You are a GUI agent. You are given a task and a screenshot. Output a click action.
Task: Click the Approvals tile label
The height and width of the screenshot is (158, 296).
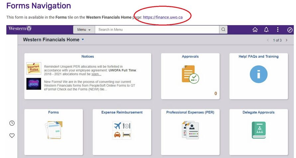[190, 56]
